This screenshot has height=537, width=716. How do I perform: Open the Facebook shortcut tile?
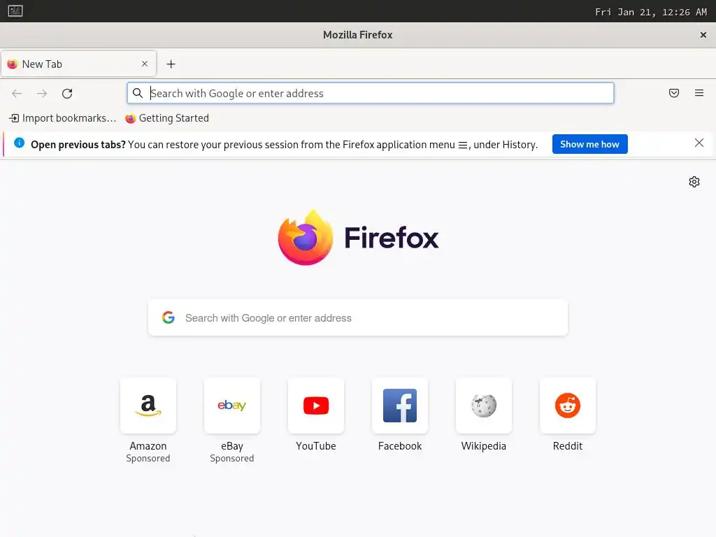point(400,406)
